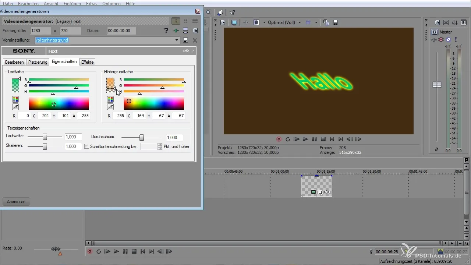This screenshot has height=265, width=471.
Task: Pick text color with eyedropper tool
Action: (x=15, y=107)
